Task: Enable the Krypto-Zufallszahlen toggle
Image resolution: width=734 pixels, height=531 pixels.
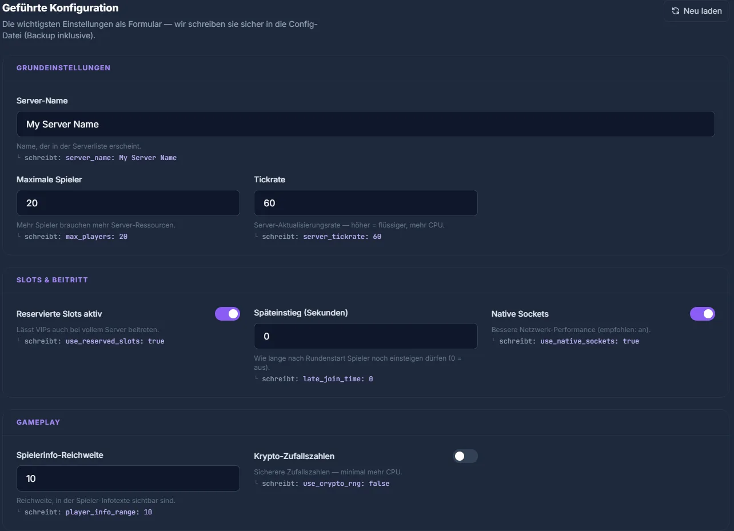Action: coord(465,456)
